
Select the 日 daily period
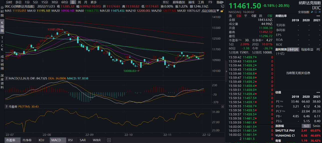[x=73, y=2]
